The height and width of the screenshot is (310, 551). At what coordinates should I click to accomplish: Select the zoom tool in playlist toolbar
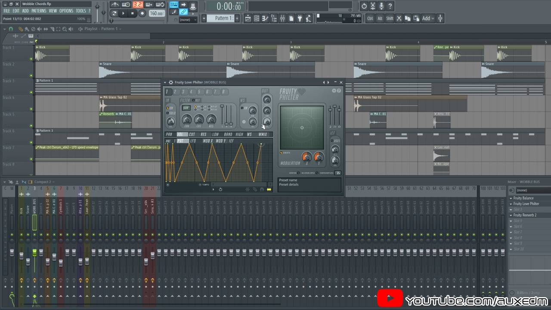pos(65,29)
